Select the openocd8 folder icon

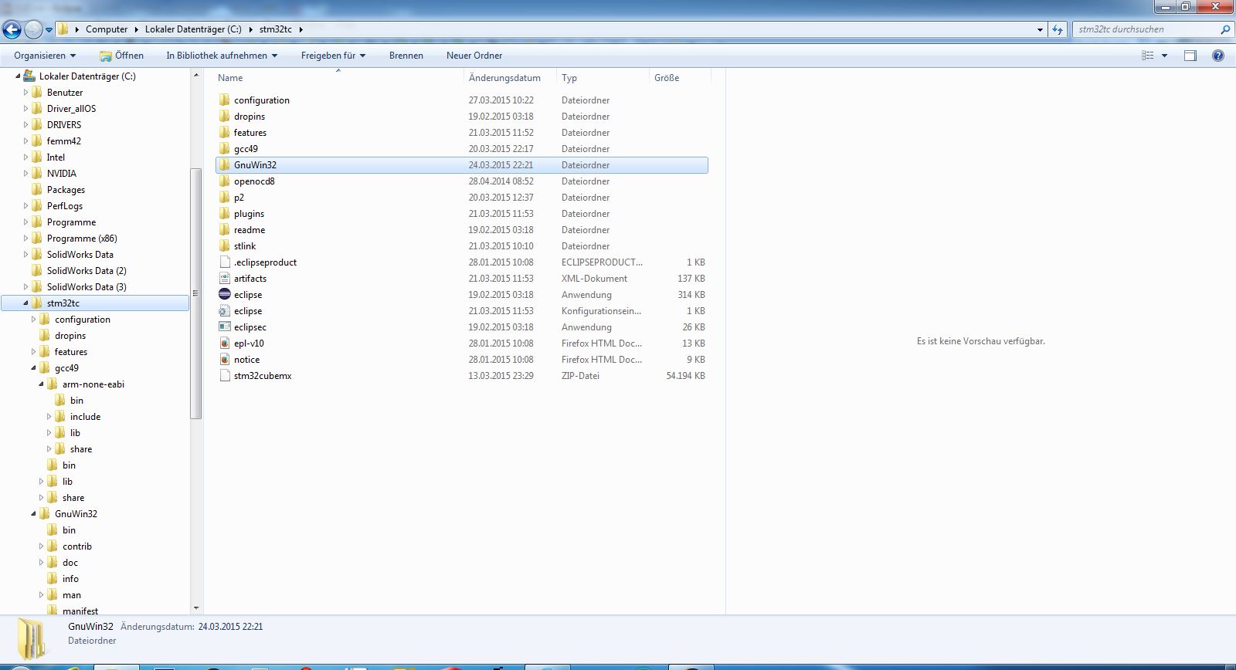225,181
